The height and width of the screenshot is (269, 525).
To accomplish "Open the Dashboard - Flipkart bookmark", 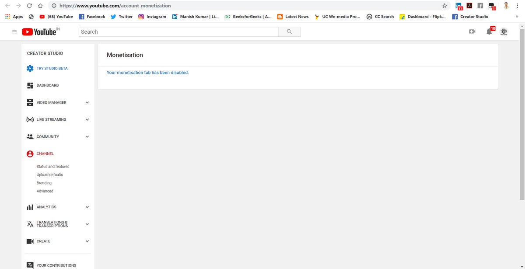I will 423,17.
